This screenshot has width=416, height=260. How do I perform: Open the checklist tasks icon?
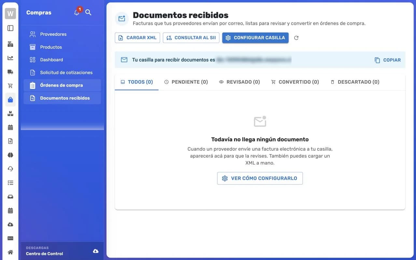(x=10, y=183)
